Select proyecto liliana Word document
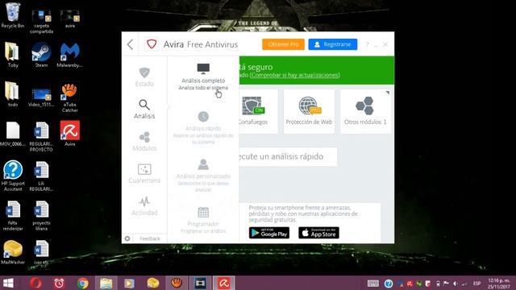516x290 pixels. [x=41, y=215]
